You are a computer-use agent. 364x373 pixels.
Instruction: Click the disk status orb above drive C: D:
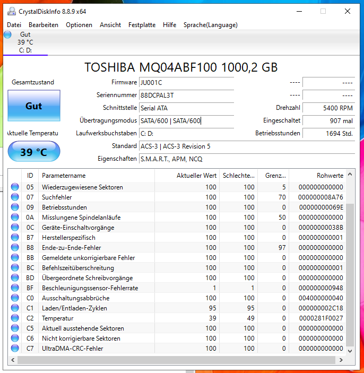pyautogui.click(x=7, y=34)
